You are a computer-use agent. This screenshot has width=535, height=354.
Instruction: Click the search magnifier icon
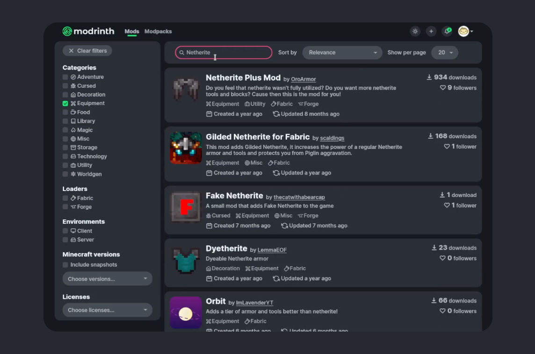181,52
